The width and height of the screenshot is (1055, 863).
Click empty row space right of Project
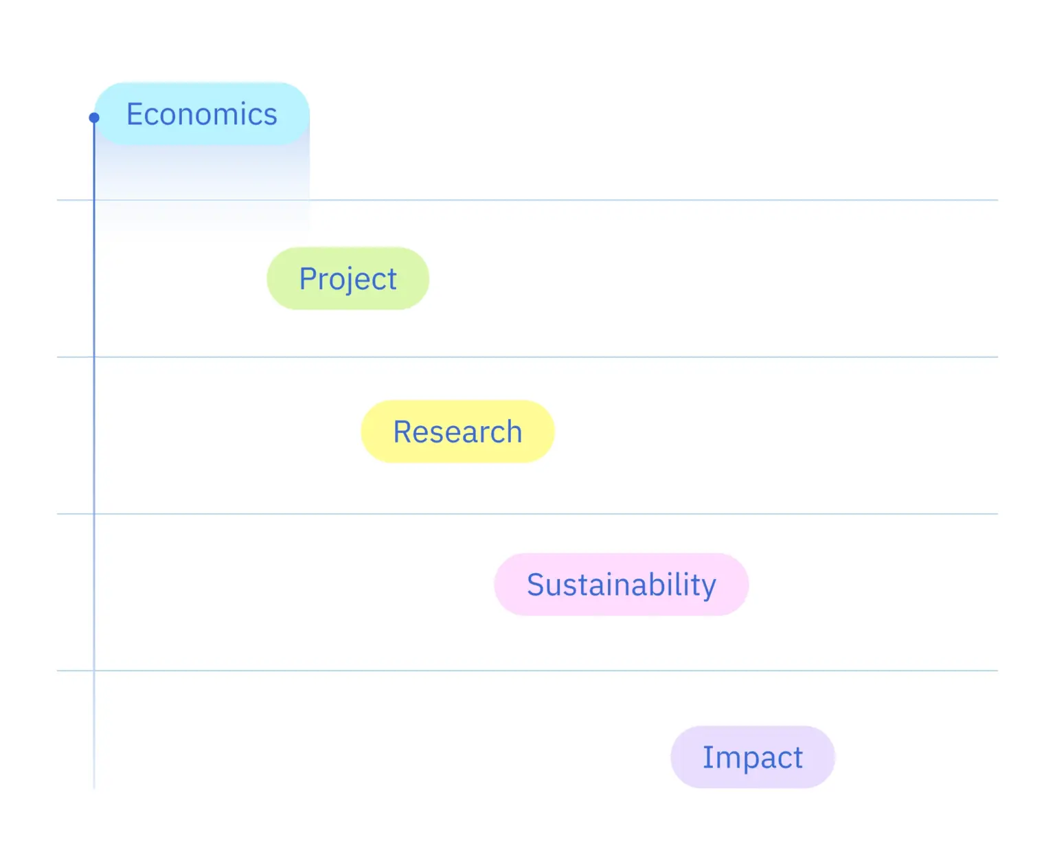point(714,278)
